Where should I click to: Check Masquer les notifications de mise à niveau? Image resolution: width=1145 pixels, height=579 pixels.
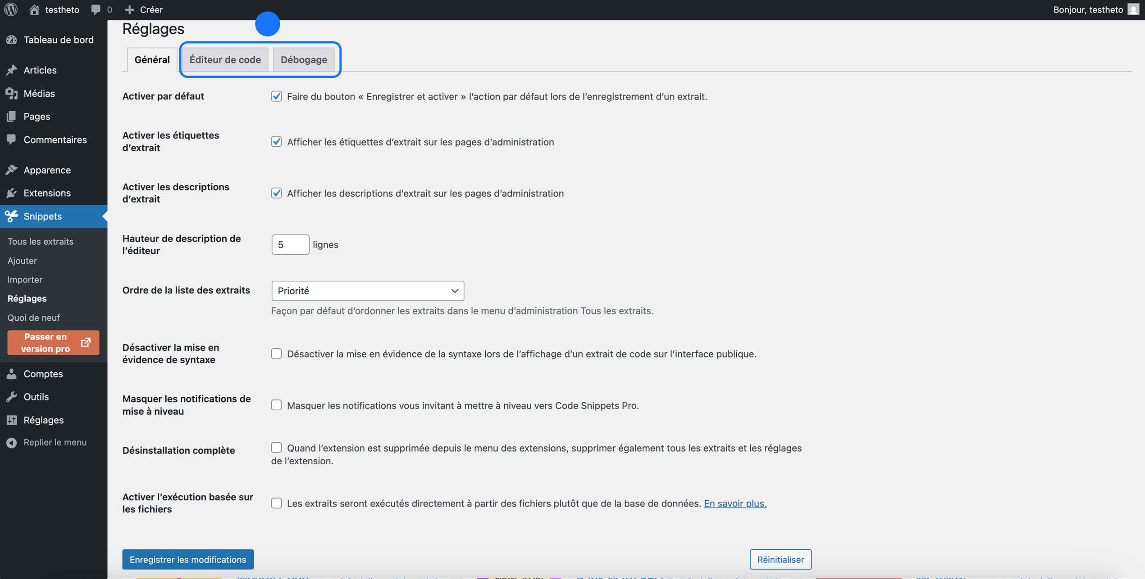point(276,405)
